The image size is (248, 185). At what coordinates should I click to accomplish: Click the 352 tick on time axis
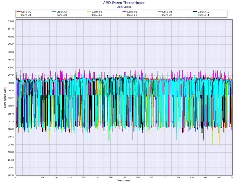[x=165, y=177]
